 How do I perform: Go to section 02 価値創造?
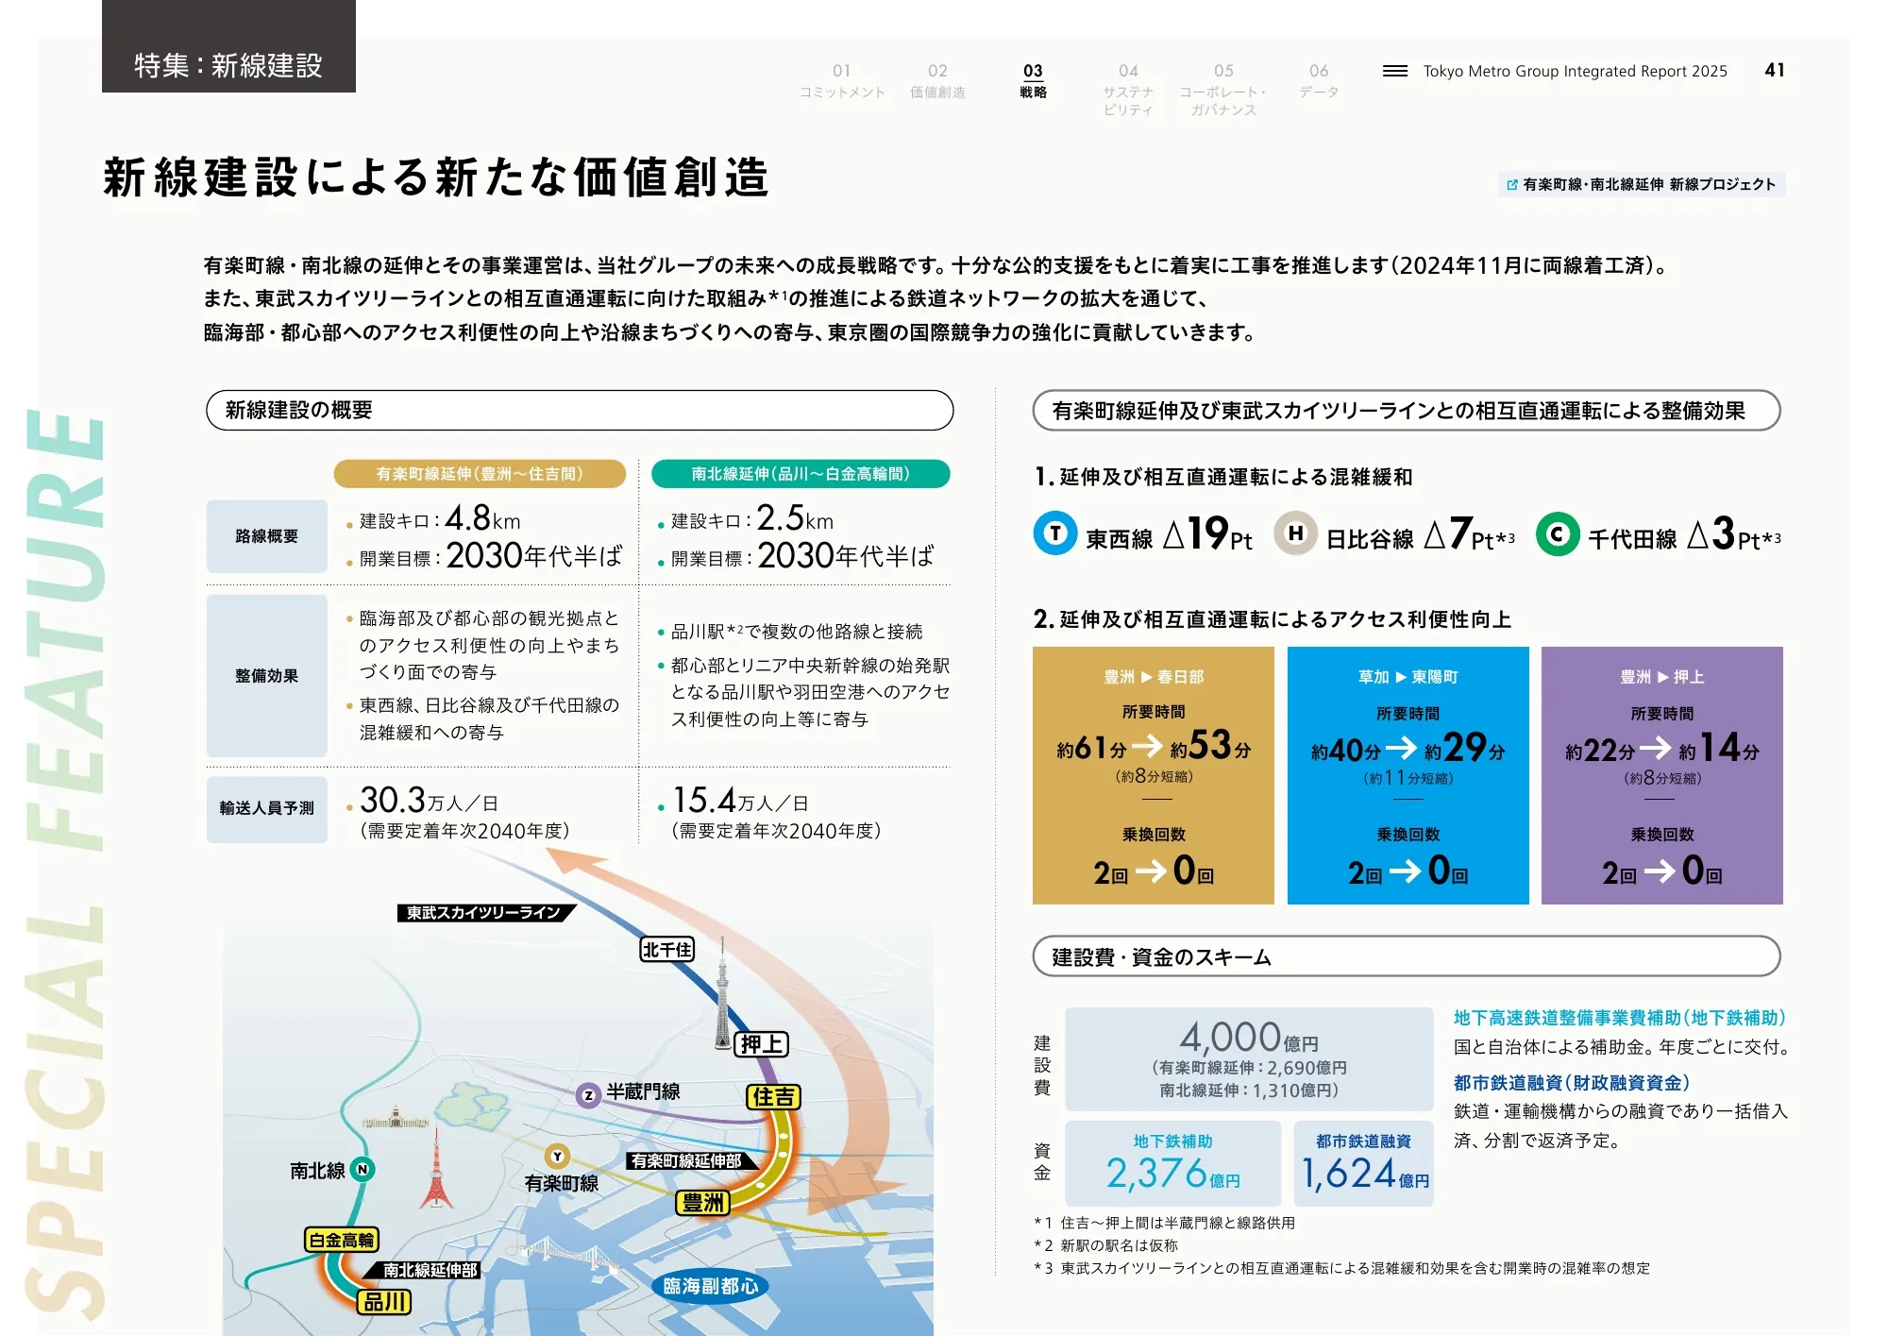coord(937,81)
